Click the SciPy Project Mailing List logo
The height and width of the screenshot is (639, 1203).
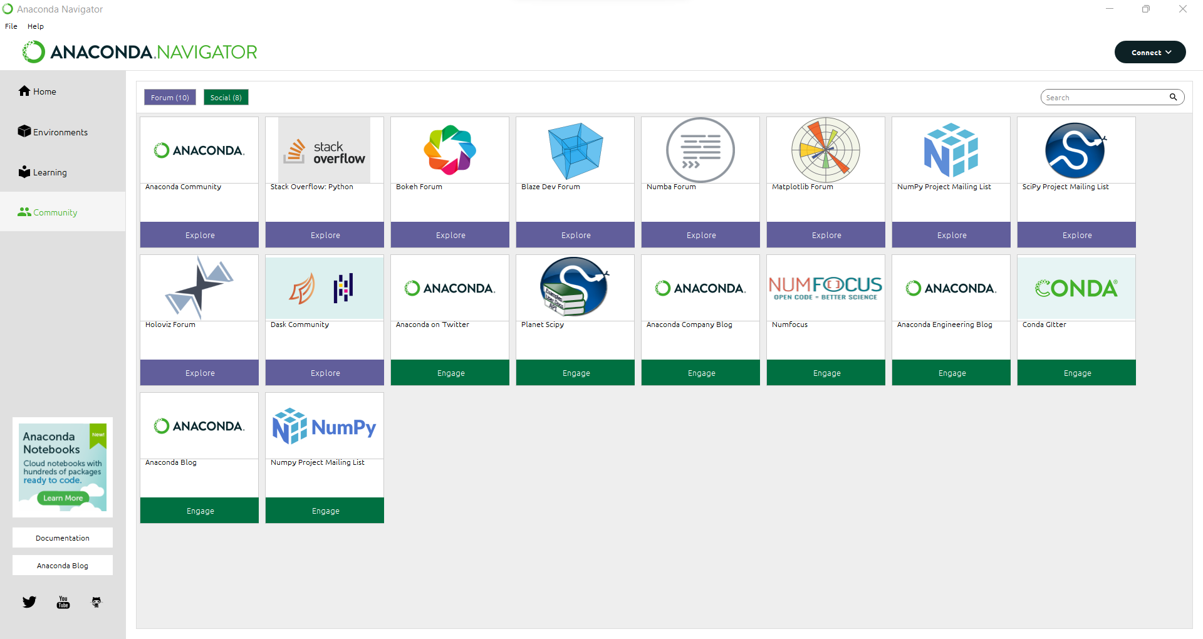[x=1076, y=150]
